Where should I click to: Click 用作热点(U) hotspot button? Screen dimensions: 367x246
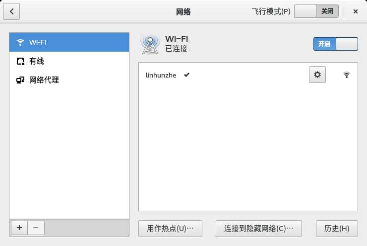tap(170, 229)
